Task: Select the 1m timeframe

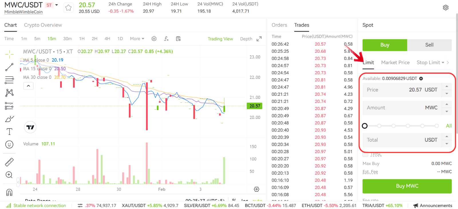Action: click(x=24, y=39)
